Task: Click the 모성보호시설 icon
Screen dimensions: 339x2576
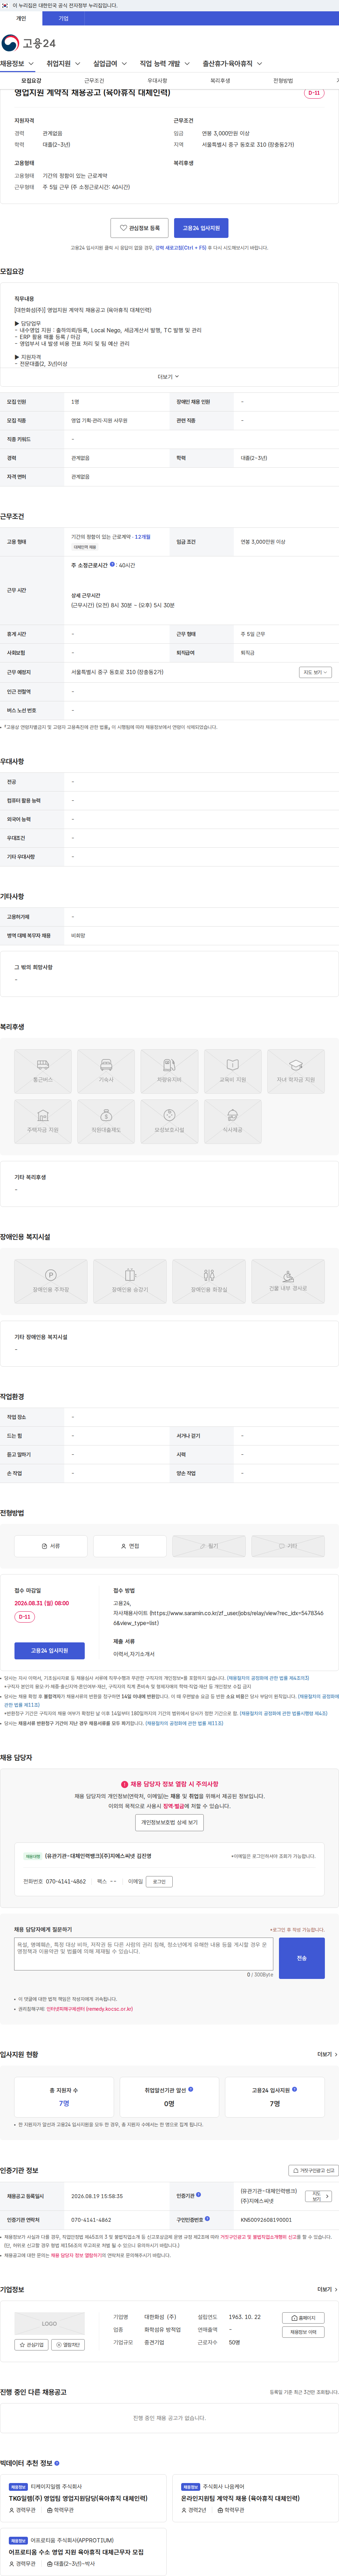Action: 169,1121
